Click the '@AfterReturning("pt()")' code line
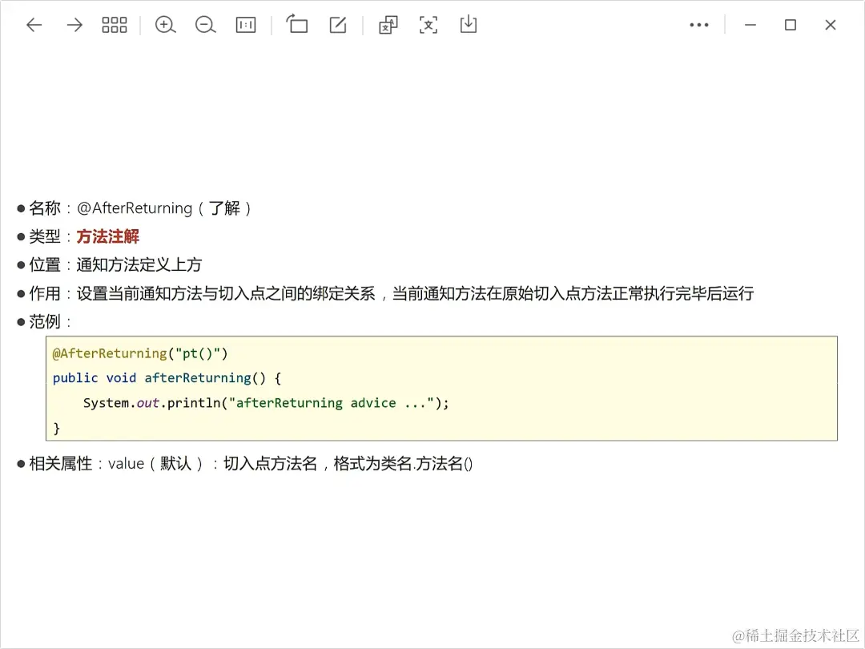 (x=140, y=353)
